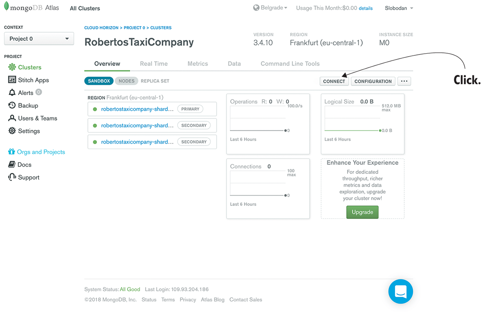Toggle the NODES view pill

pos(127,81)
